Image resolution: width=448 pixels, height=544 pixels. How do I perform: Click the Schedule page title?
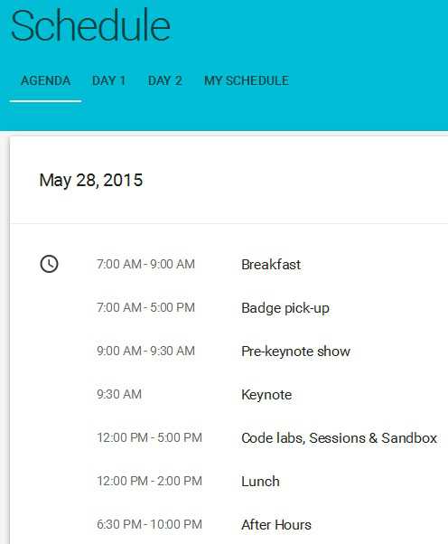pyautogui.click(x=91, y=25)
